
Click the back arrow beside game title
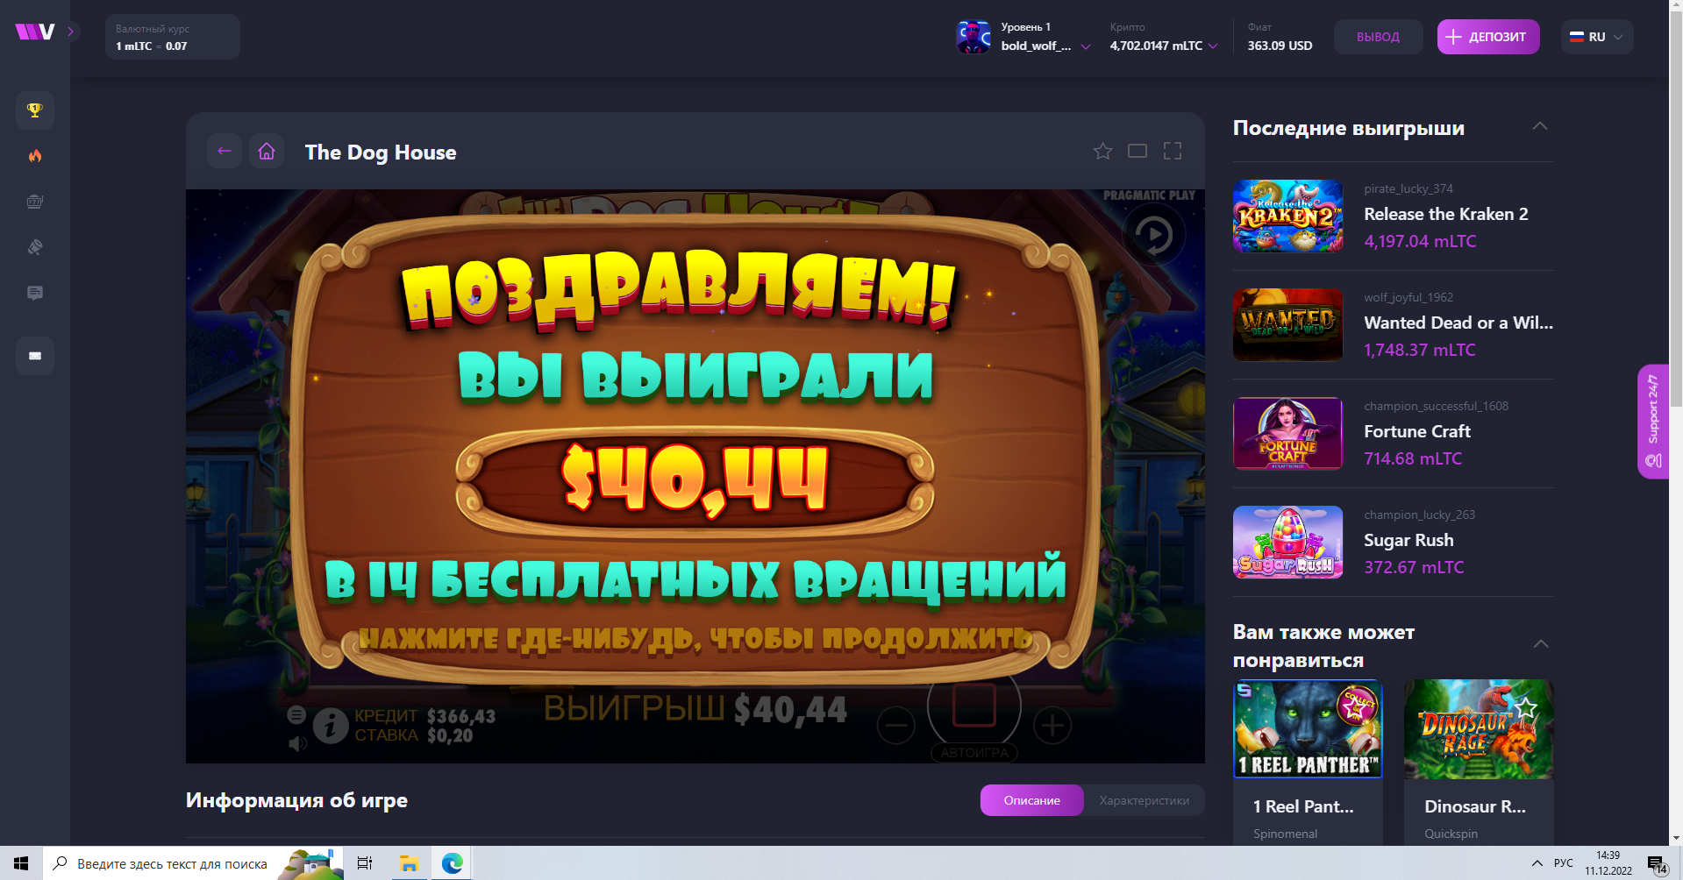tap(225, 152)
